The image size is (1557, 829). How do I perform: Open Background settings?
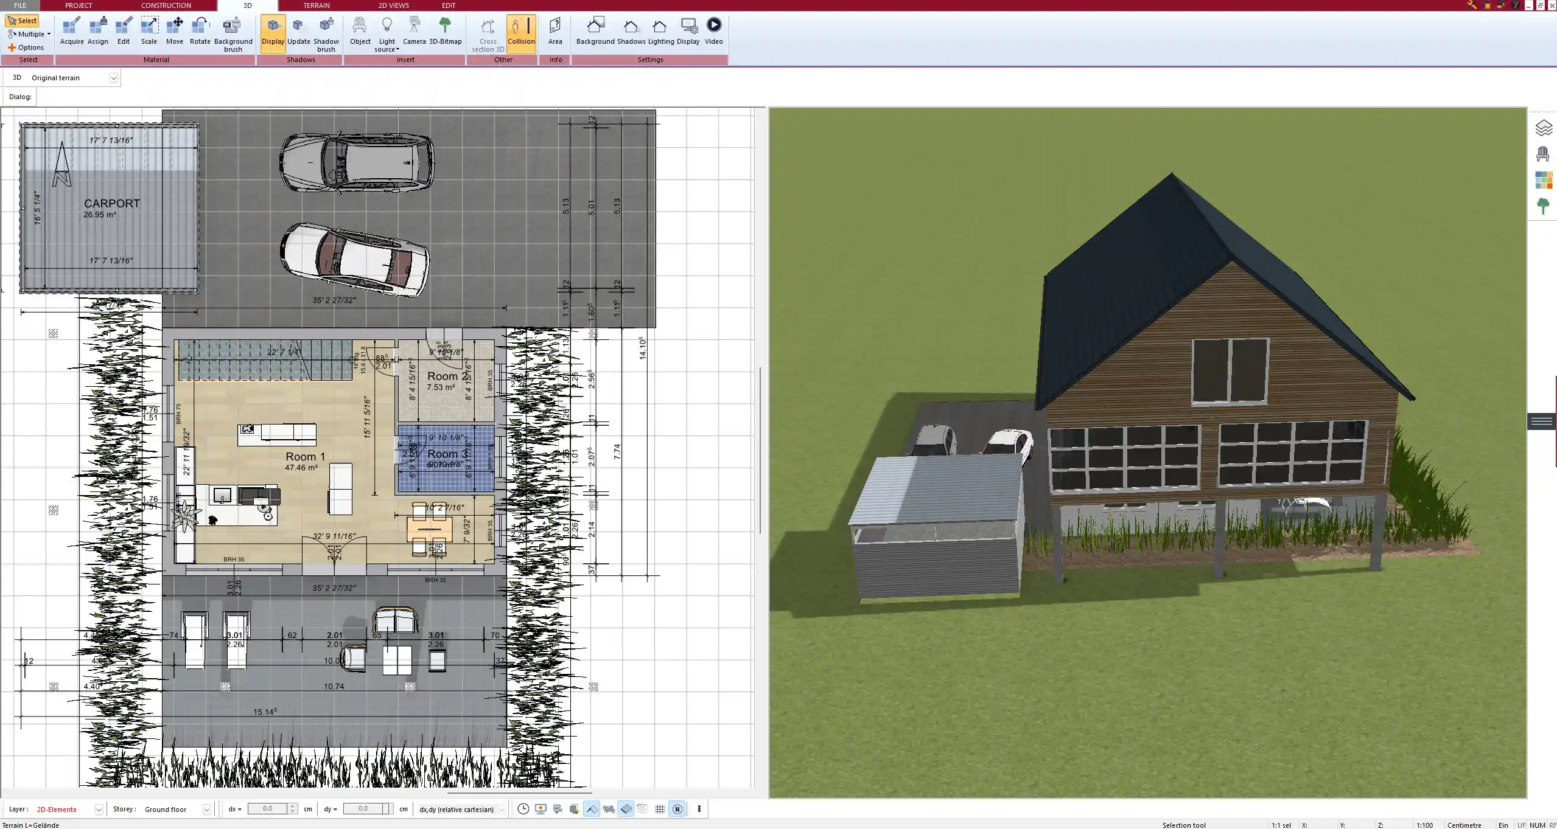595,32
